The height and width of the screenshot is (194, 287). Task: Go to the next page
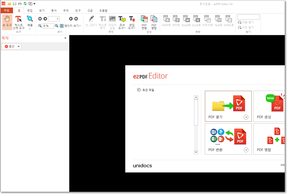click(x=71, y=19)
